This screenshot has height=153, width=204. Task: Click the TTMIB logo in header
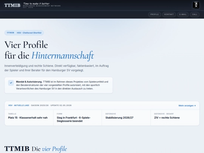click(x=12, y=5)
